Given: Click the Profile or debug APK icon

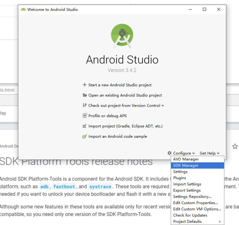Looking at the screenshot, I should [85, 115].
